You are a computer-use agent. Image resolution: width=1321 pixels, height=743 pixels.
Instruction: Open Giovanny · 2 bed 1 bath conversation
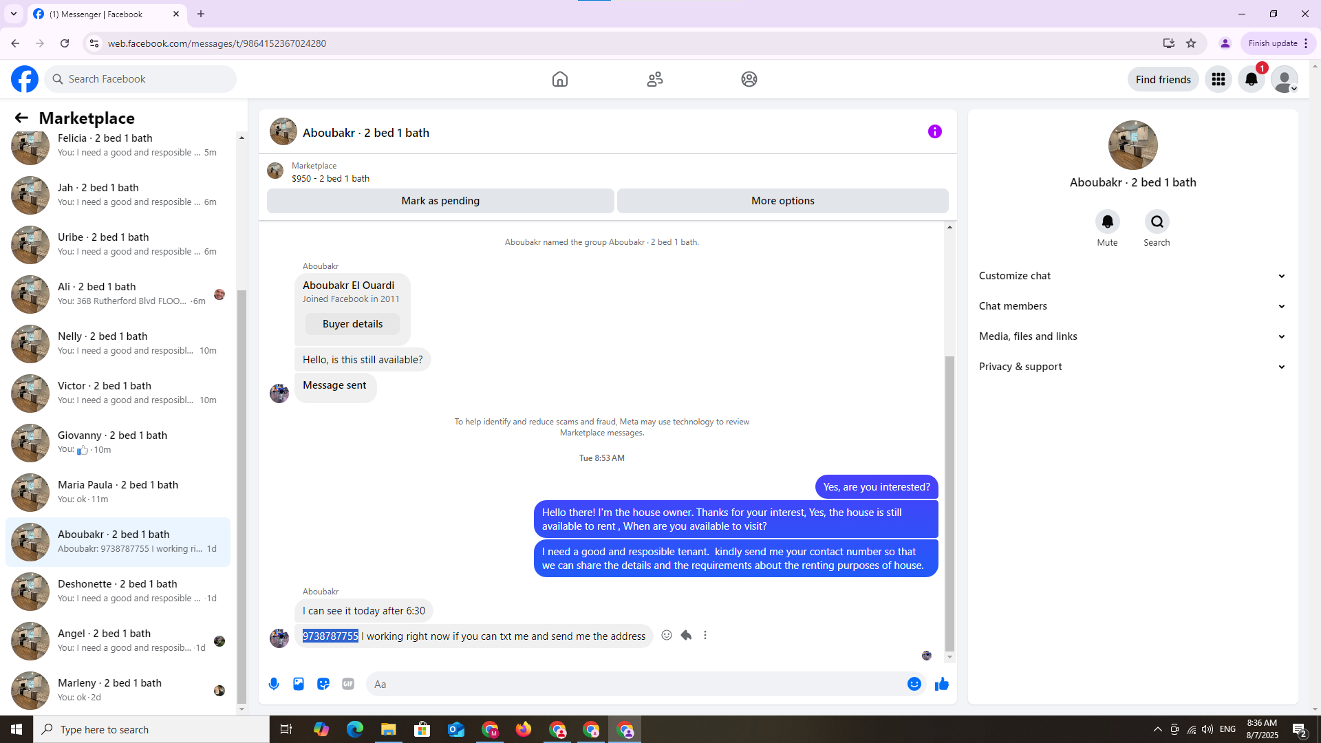coord(118,442)
